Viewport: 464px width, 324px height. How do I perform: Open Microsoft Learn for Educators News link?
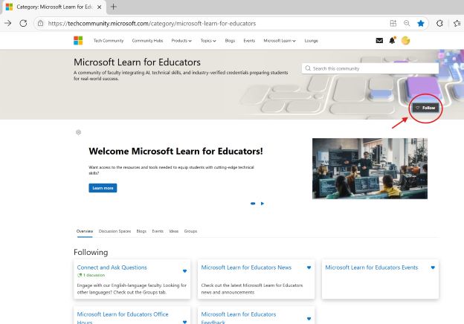tap(246, 268)
